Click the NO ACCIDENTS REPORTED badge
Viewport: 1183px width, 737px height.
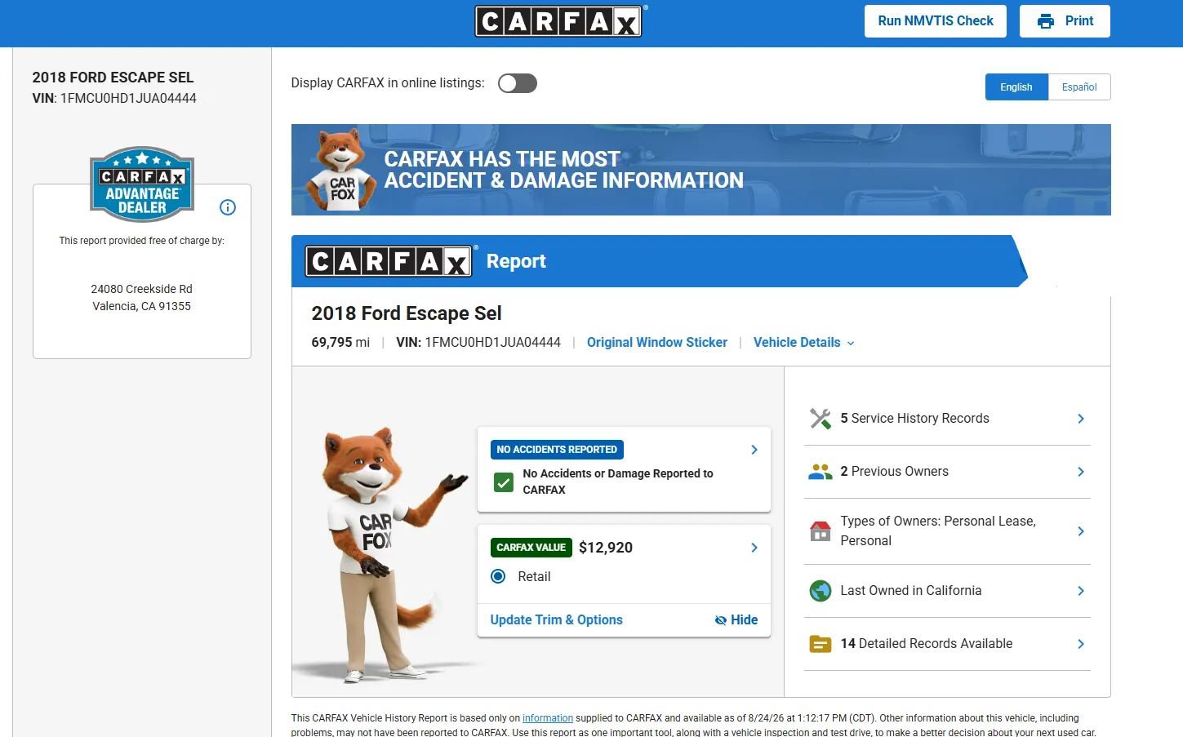tap(557, 450)
